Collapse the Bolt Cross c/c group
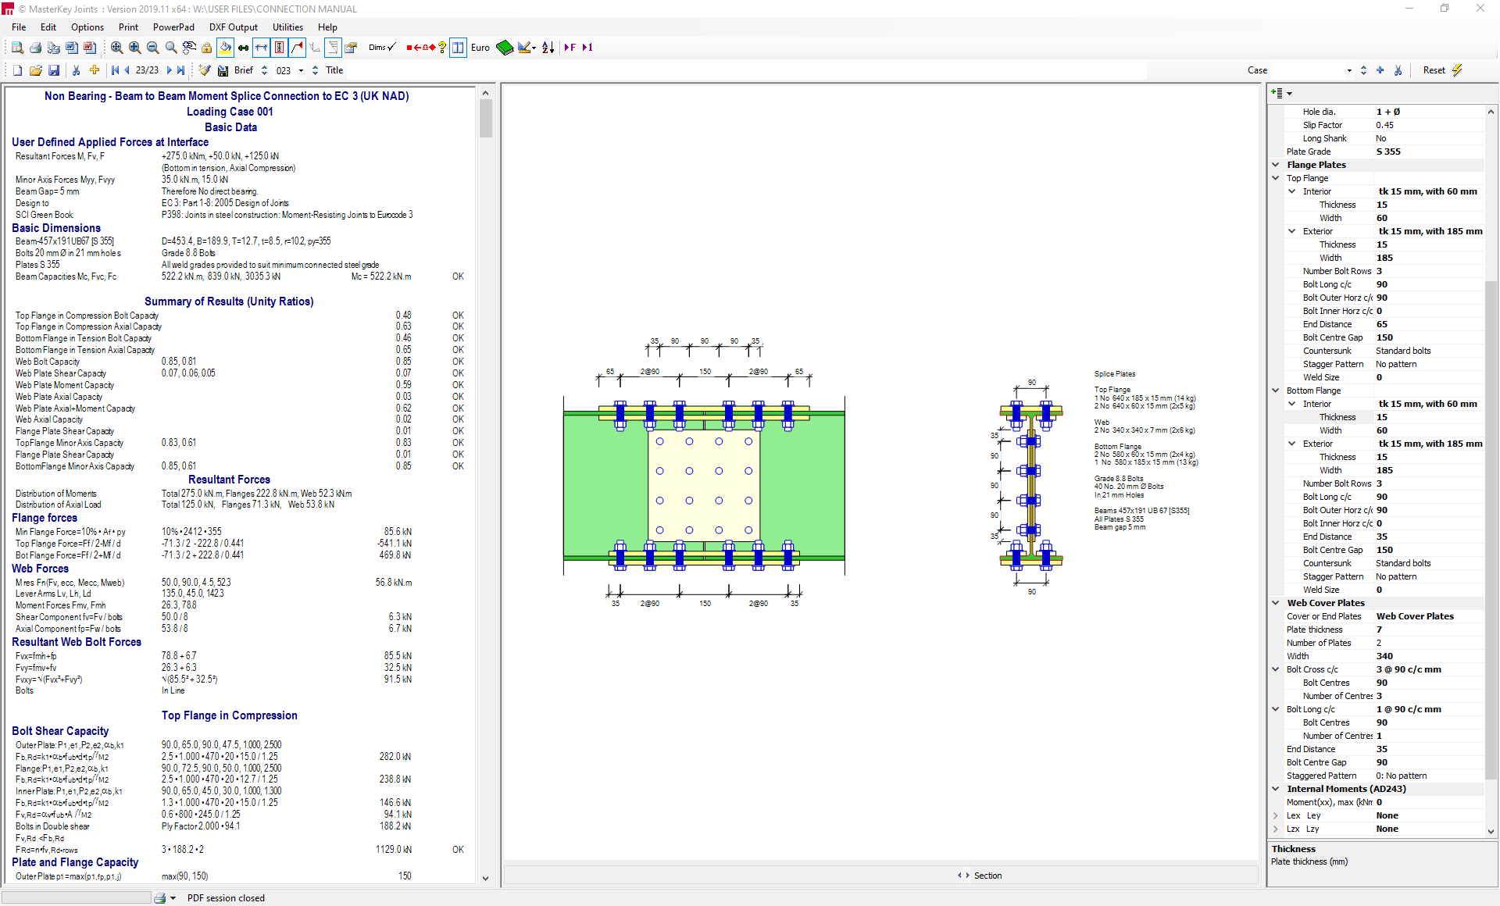 pyautogui.click(x=1276, y=669)
